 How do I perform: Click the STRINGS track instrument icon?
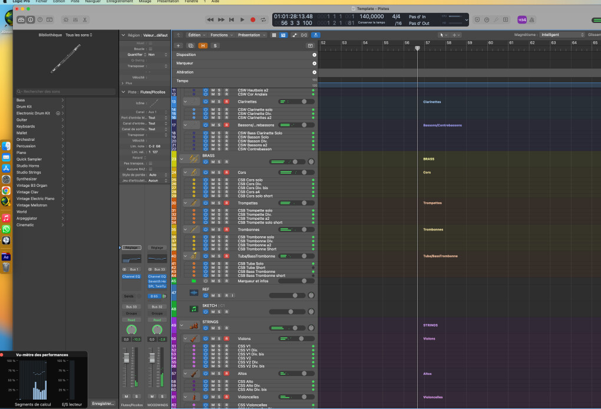coord(194,325)
